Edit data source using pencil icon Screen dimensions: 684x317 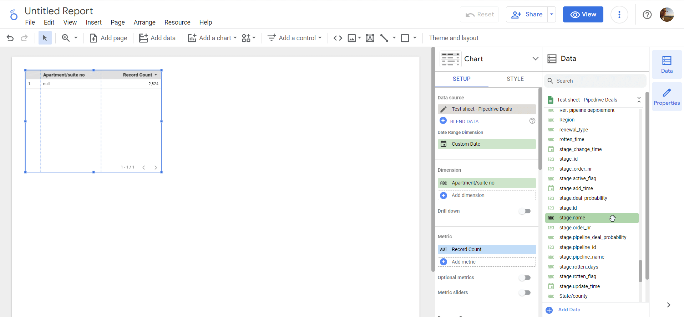click(444, 109)
